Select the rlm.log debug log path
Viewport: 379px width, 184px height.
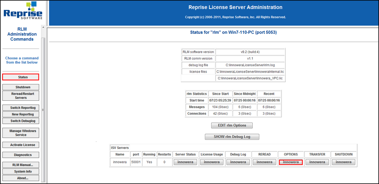point(250,65)
